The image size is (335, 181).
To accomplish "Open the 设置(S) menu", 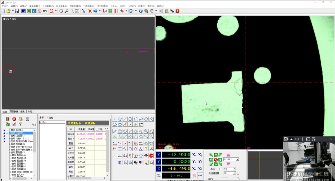I will tap(141, 6).
